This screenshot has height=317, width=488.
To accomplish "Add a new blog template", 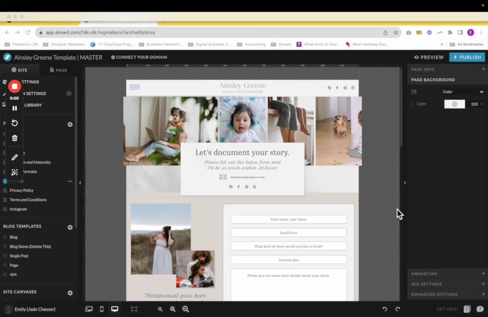I will (x=70, y=227).
